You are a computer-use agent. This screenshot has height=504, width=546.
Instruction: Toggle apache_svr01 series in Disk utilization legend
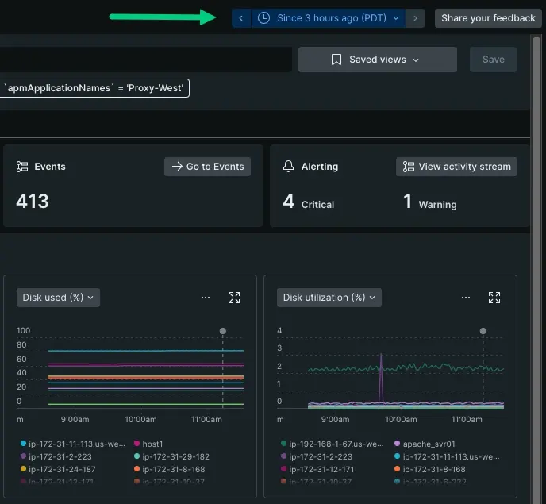coord(428,444)
